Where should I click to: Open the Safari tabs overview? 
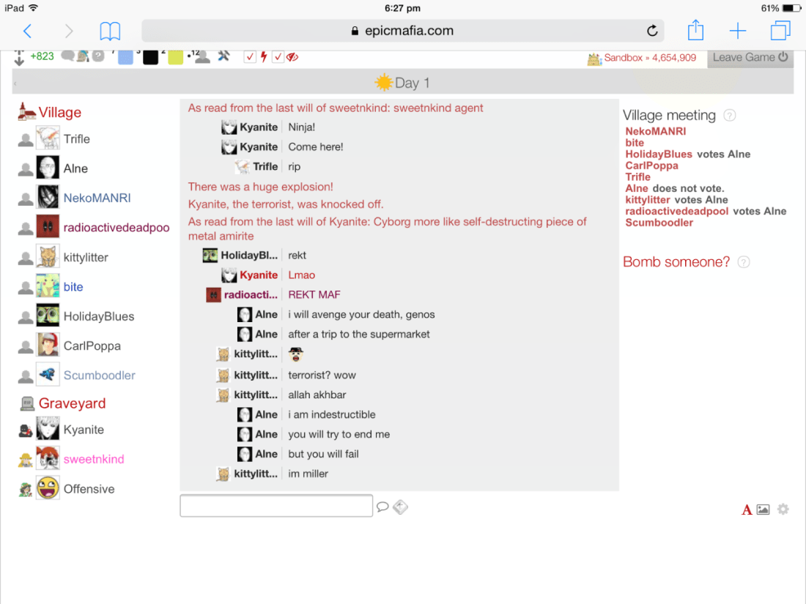pos(780,31)
